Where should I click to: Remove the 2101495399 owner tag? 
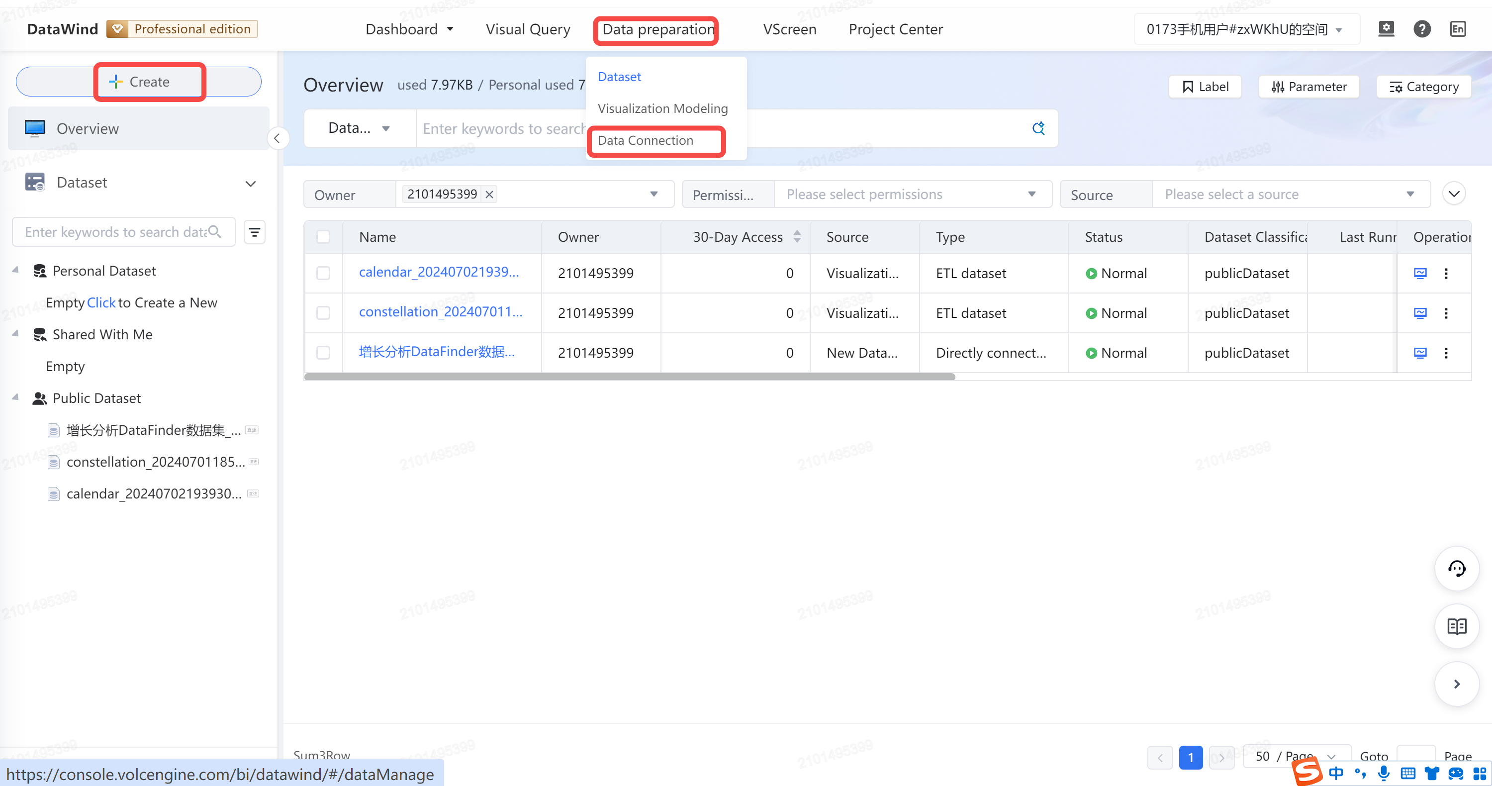[x=489, y=194]
